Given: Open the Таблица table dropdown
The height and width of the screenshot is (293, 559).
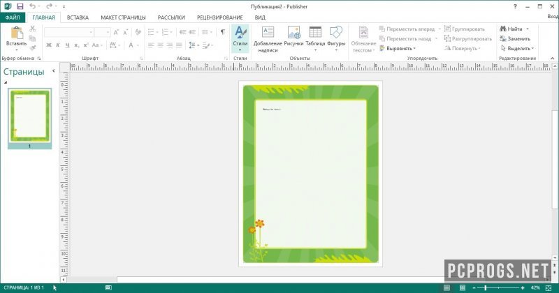Looking at the screenshot, I should point(315,39).
